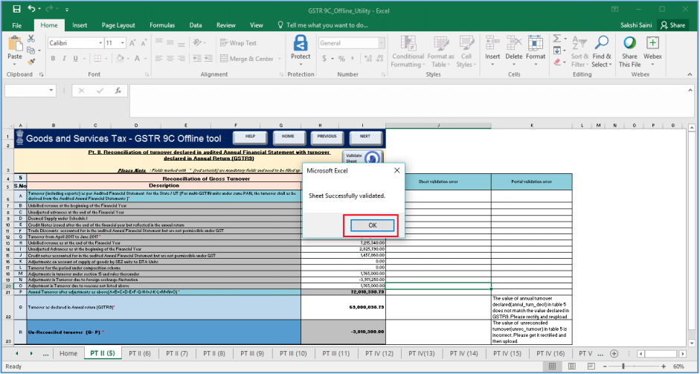Image resolution: width=700 pixels, height=374 pixels.
Task: Expand the Name Box dropdown arrow
Action: point(51,91)
